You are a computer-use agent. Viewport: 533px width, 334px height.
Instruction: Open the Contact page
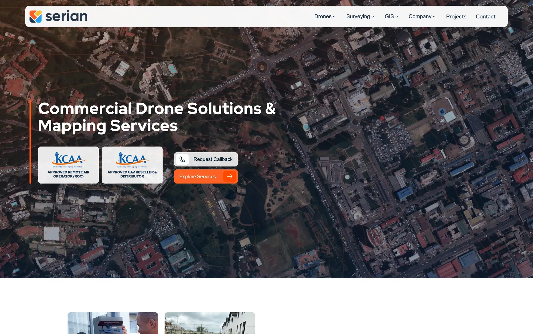(485, 16)
